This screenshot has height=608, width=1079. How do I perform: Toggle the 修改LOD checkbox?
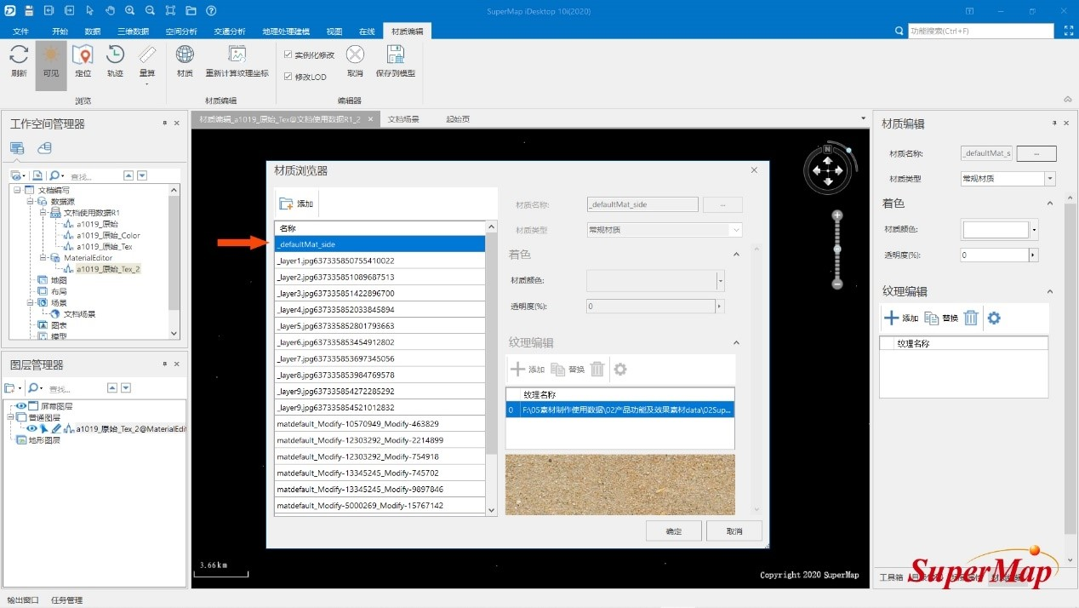coord(288,77)
